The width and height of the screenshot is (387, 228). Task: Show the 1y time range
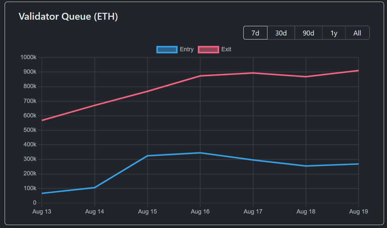point(334,33)
